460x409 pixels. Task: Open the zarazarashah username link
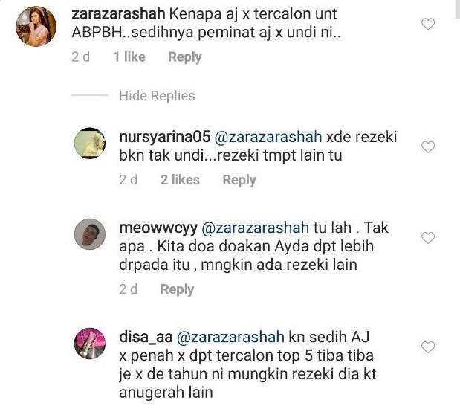(x=118, y=14)
